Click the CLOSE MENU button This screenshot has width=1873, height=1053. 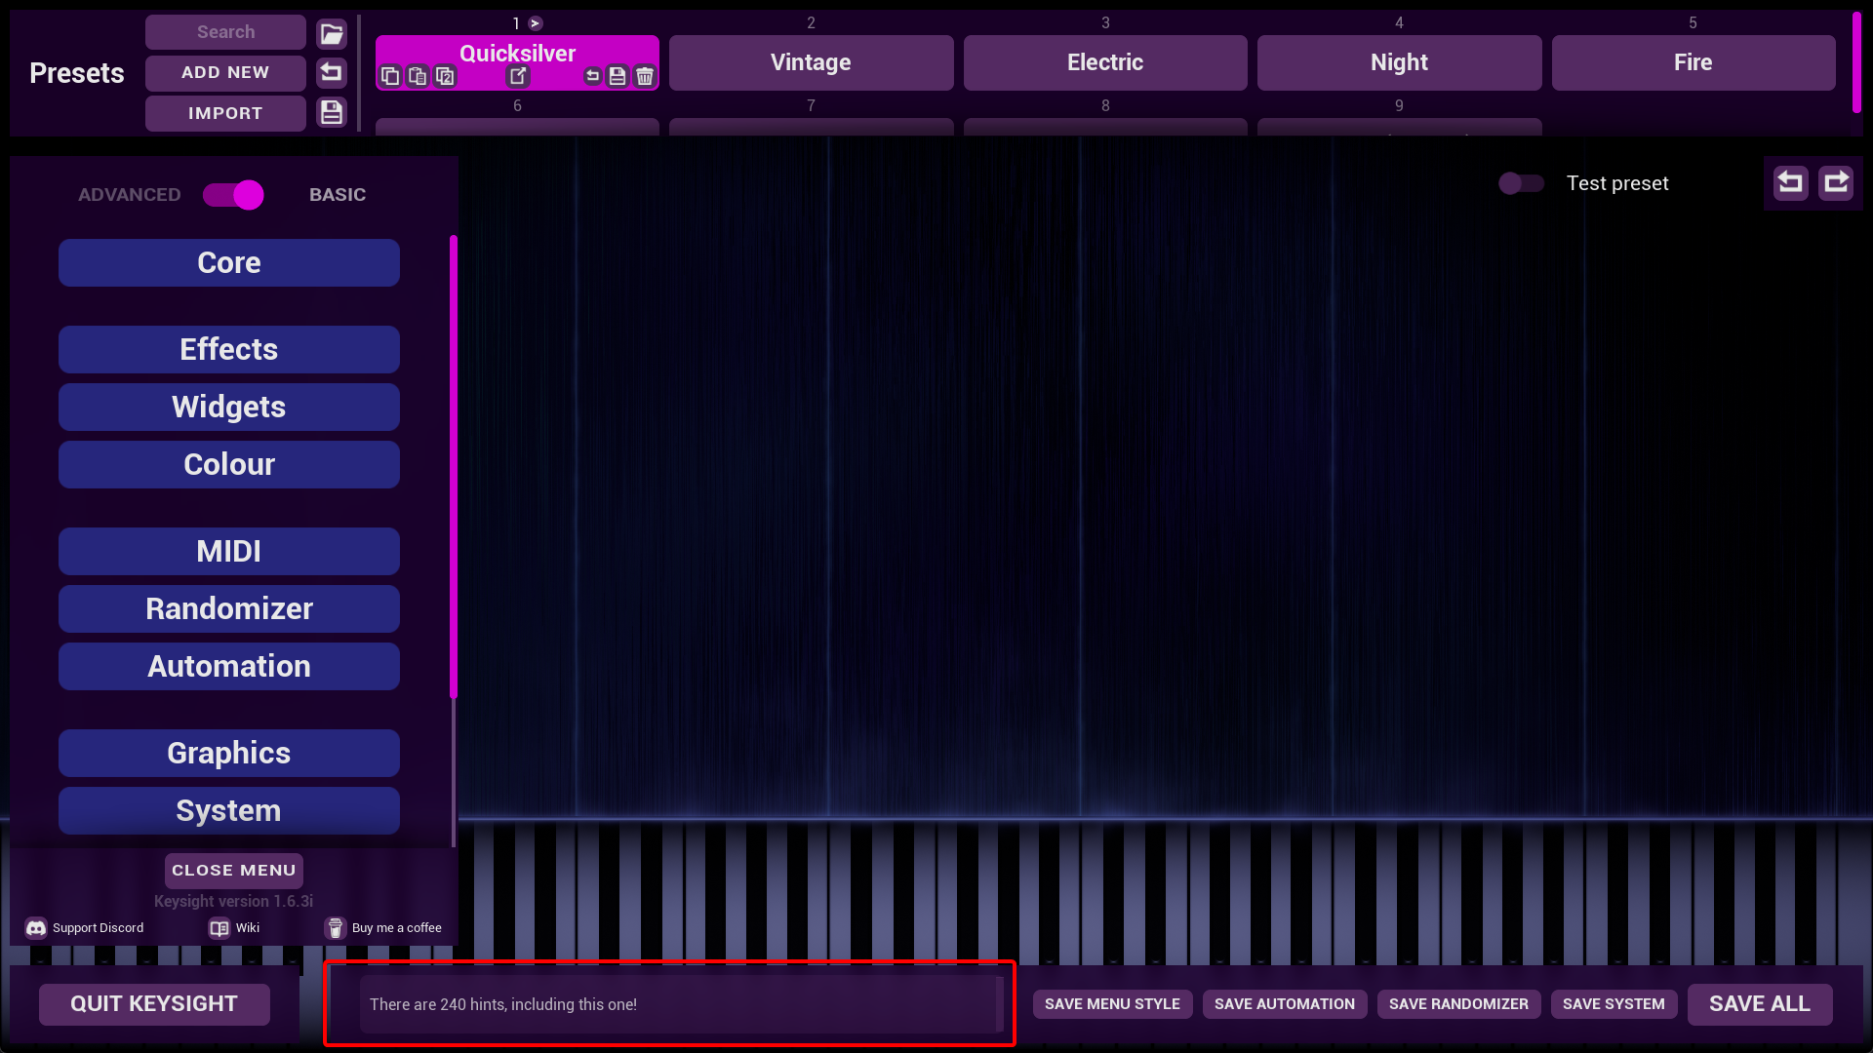pyautogui.click(x=233, y=870)
